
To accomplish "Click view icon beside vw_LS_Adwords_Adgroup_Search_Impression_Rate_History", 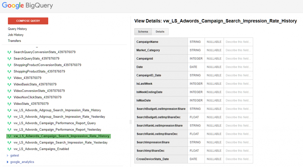I will (x=9, y=110).
